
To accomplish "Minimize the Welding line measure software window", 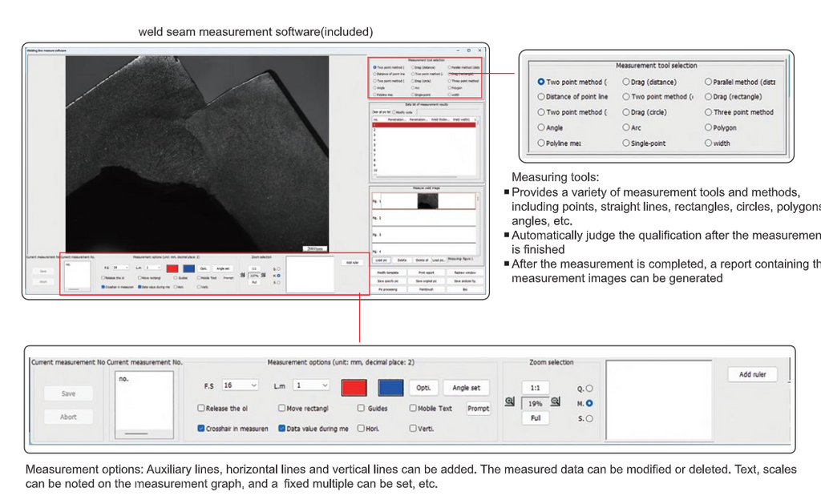I will [x=458, y=50].
